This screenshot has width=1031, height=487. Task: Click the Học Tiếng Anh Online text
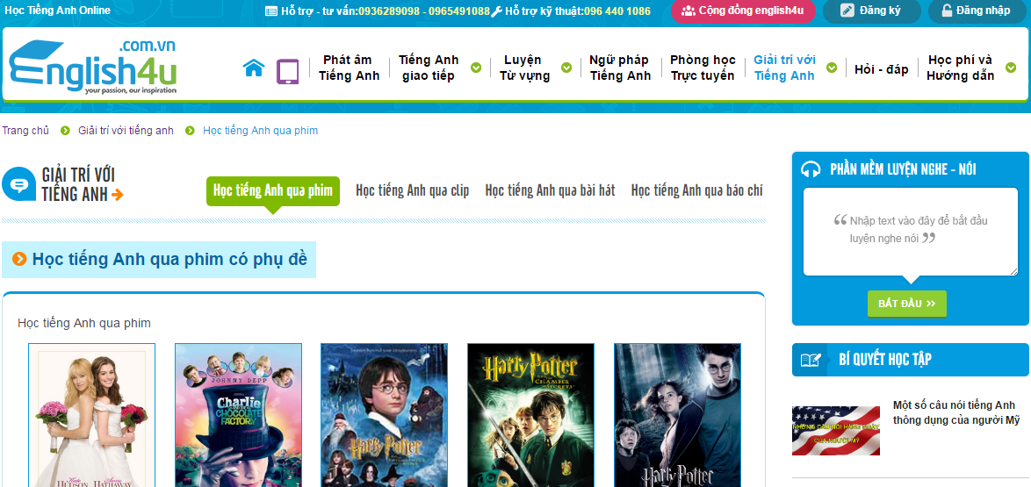point(58,11)
